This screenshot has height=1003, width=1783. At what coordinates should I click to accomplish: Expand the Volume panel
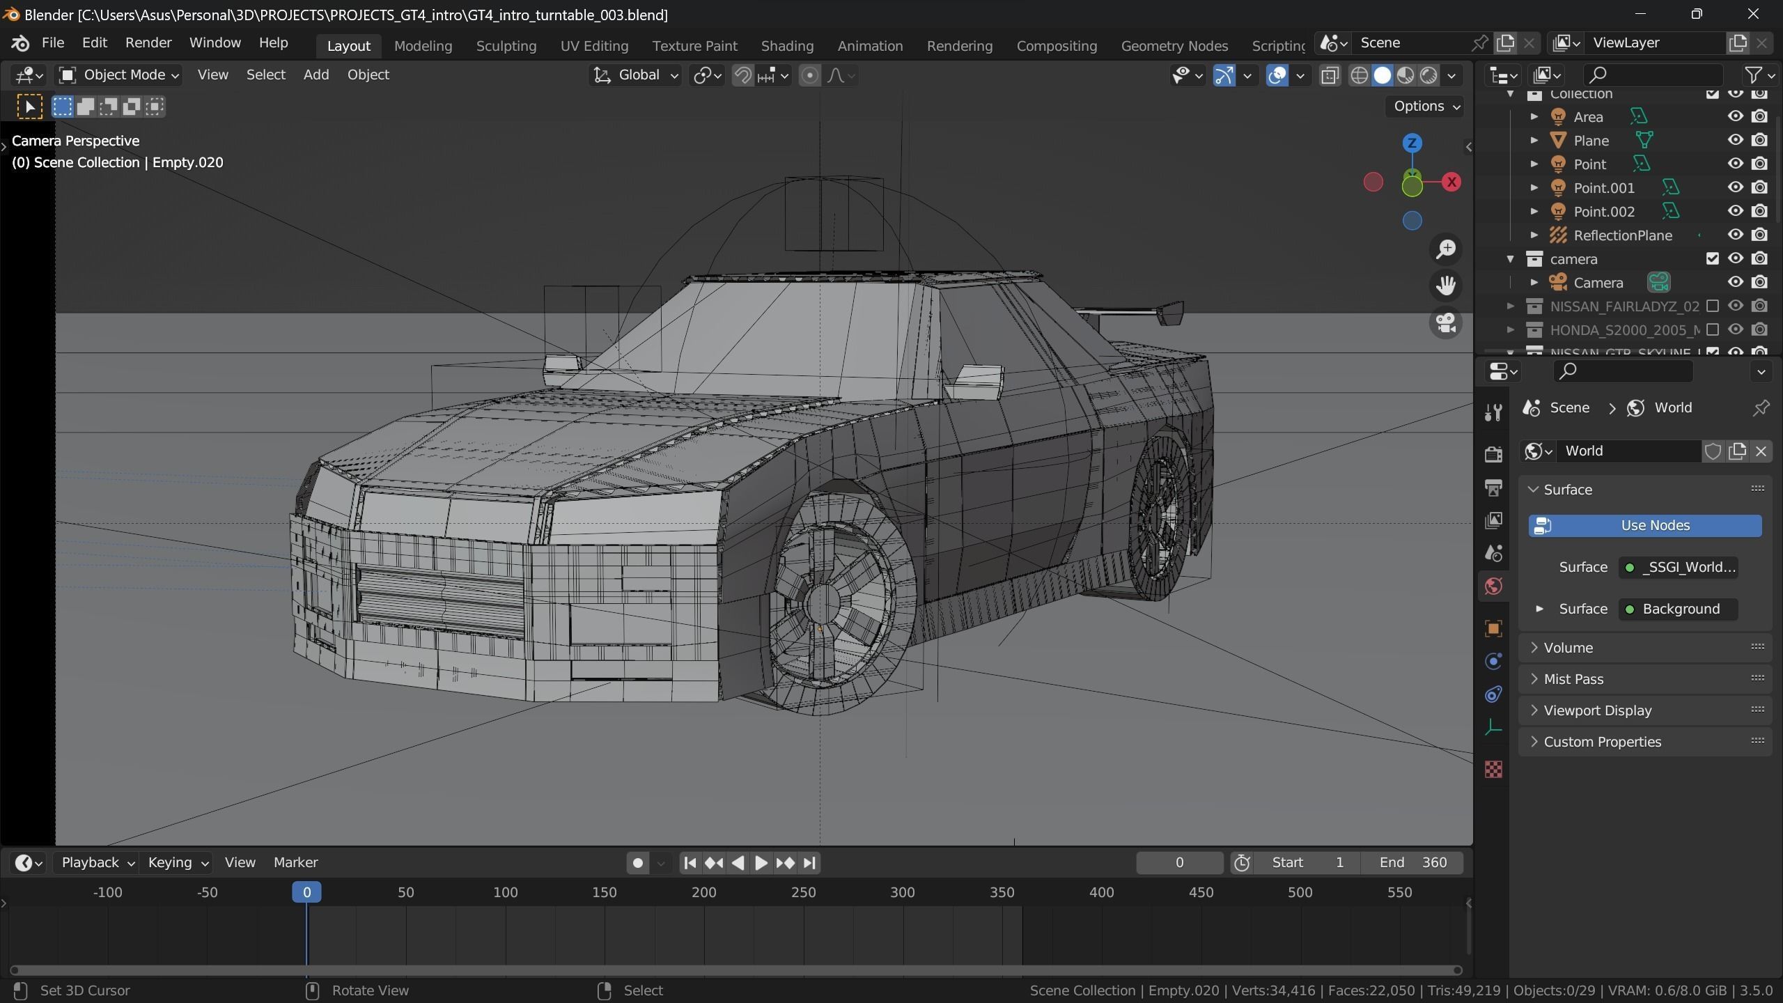tap(1568, 648)
